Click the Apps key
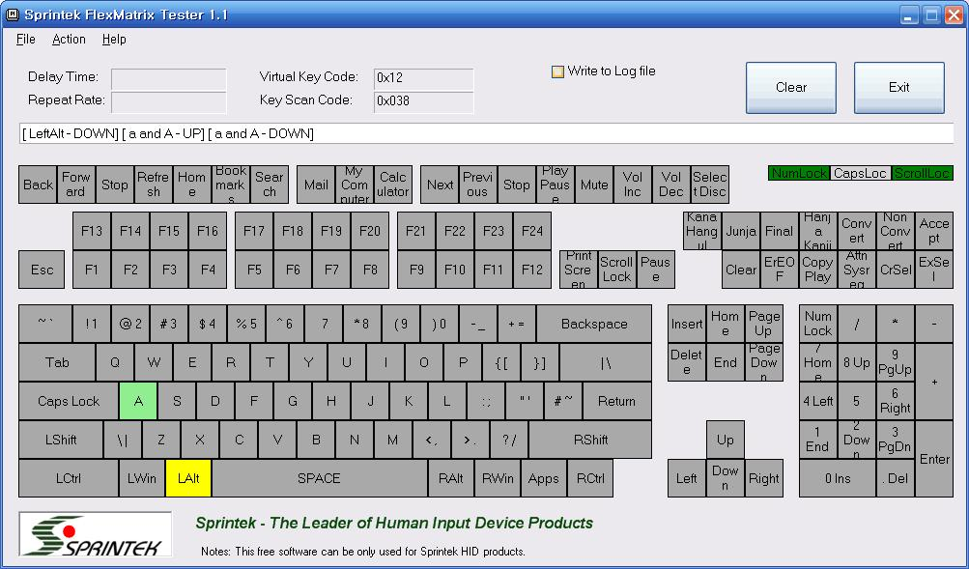 (x=543, y=478)
